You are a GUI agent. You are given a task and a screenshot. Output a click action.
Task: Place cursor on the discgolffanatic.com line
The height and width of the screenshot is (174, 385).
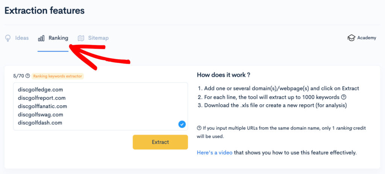coord(42,106)
